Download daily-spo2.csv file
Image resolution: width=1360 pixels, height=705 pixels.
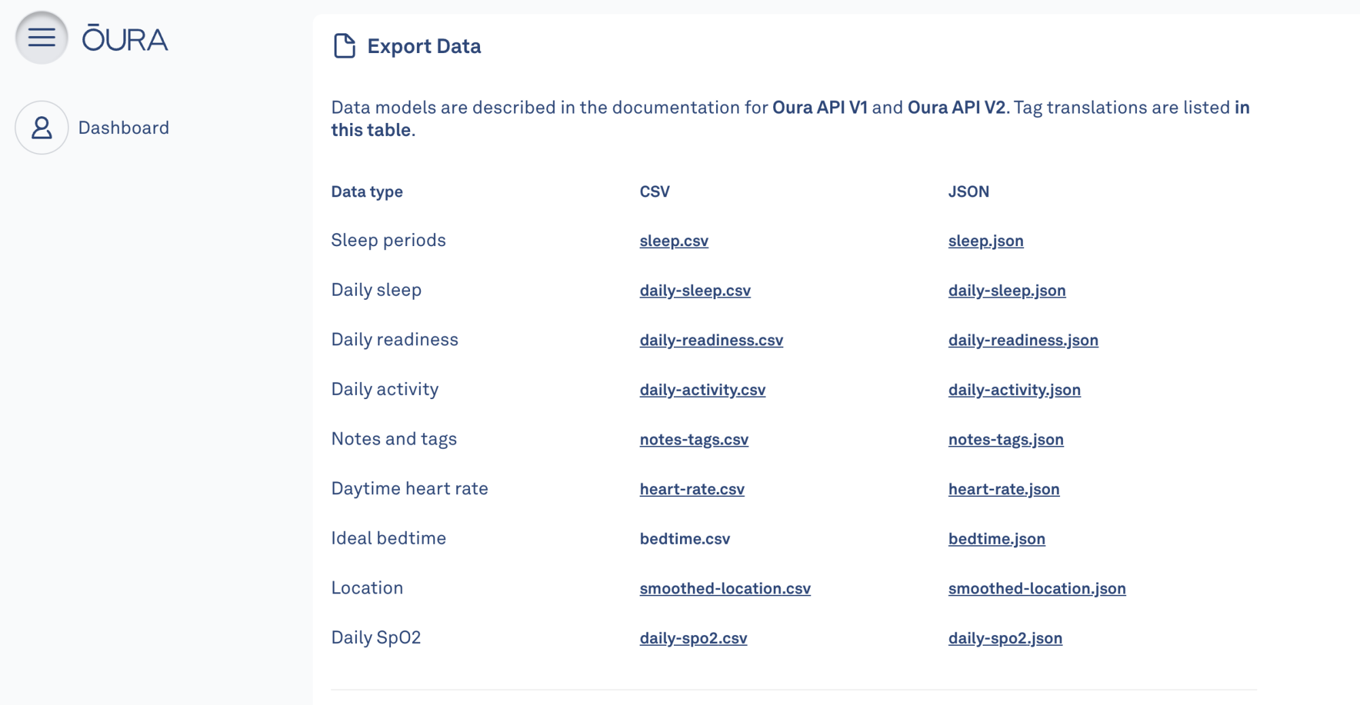tap(694, 638)
